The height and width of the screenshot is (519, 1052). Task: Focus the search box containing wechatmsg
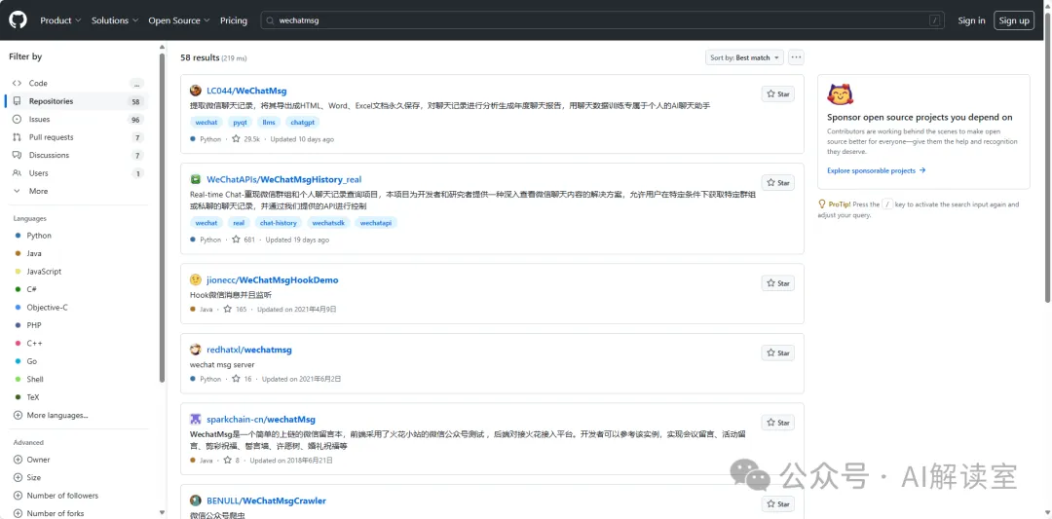(x=603, y=20)
